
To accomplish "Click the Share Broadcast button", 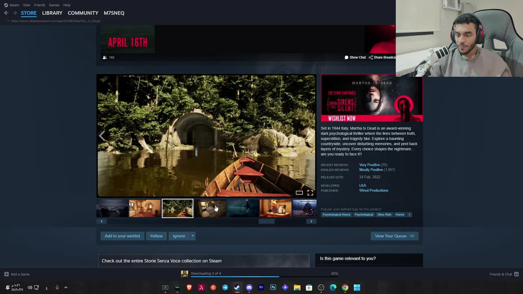I will [x=382, y=58].
